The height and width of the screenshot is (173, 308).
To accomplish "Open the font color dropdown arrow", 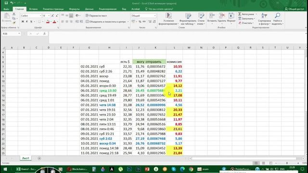I will point(57,22).
